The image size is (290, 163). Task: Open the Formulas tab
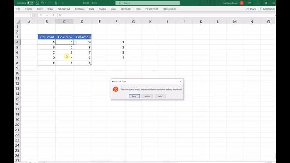tap(80, 9)
